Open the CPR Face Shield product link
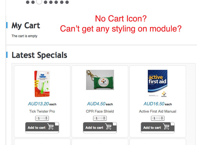The image size is (197, 145). (x=100, y=111)
